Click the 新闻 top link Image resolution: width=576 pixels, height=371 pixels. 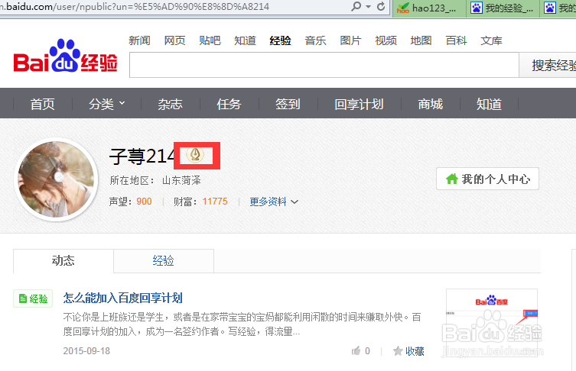[x=139, y=40]
